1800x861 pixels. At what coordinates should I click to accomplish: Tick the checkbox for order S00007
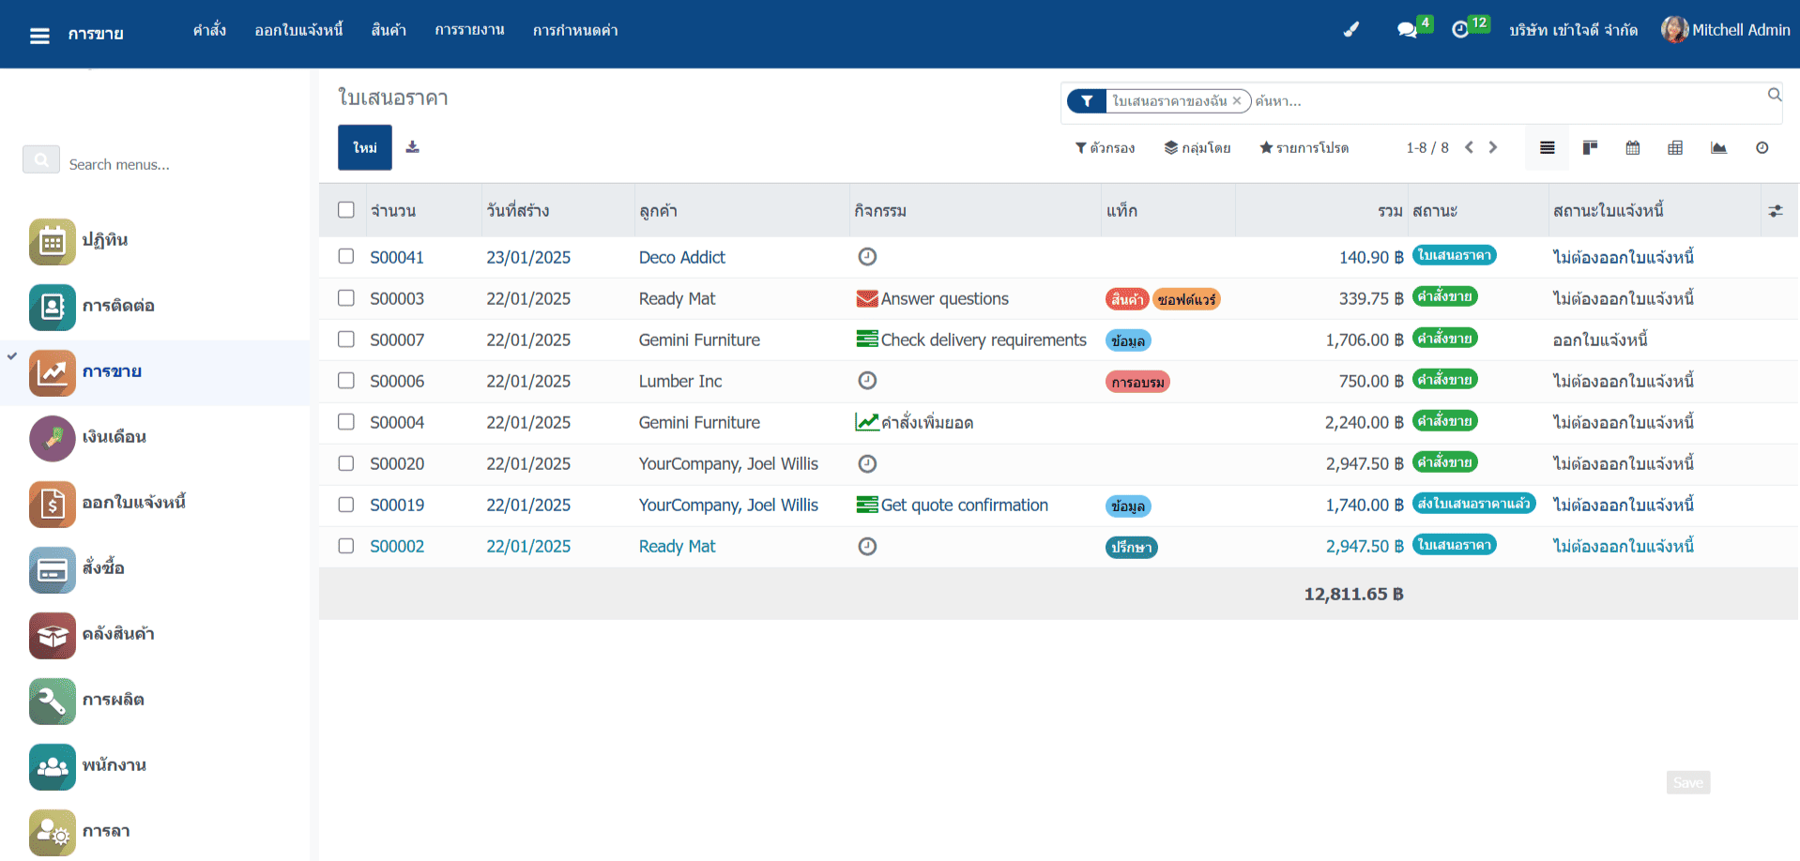tap(346, 339)
